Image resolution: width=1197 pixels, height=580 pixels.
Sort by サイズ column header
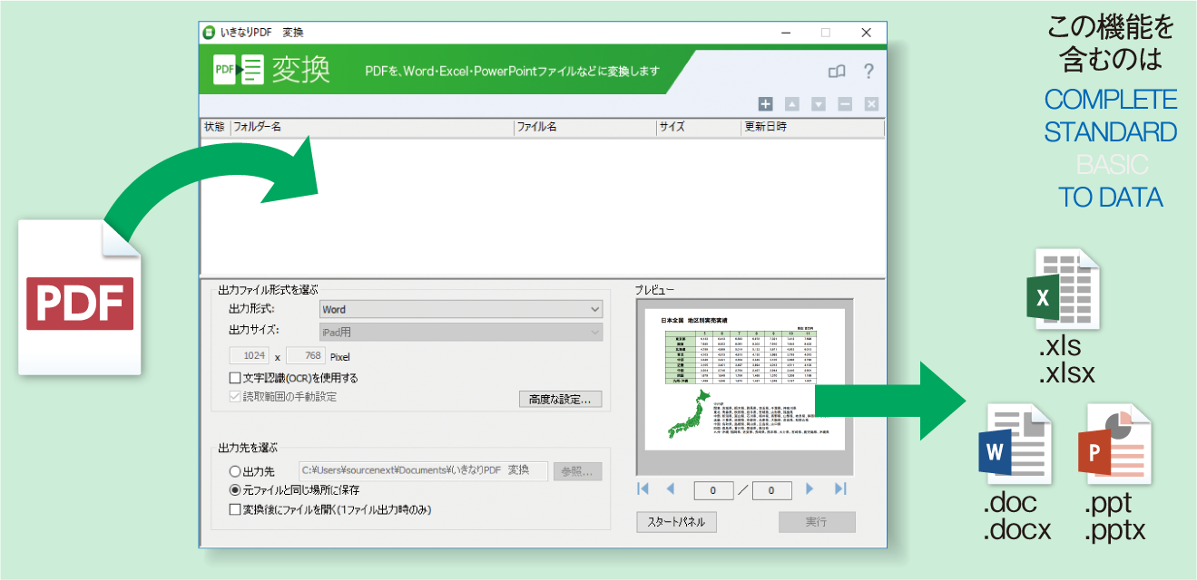coord(699,128)
